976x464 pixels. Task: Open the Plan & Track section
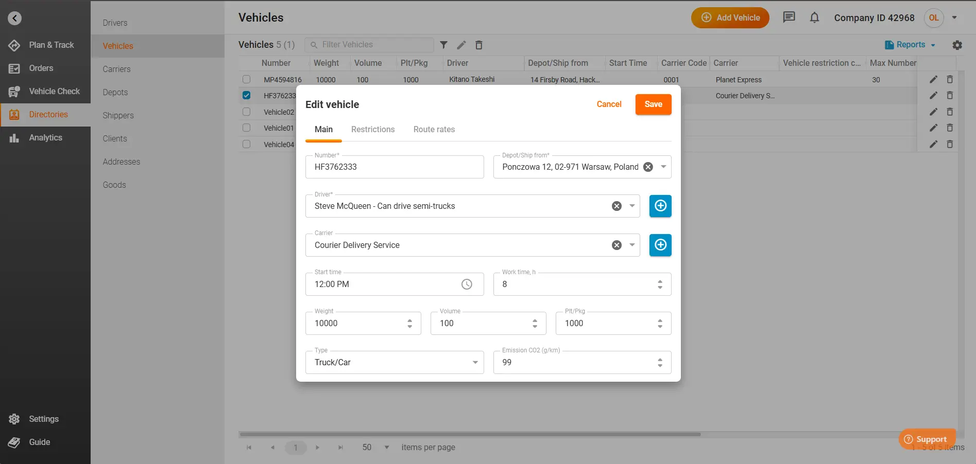coord(51,45)
